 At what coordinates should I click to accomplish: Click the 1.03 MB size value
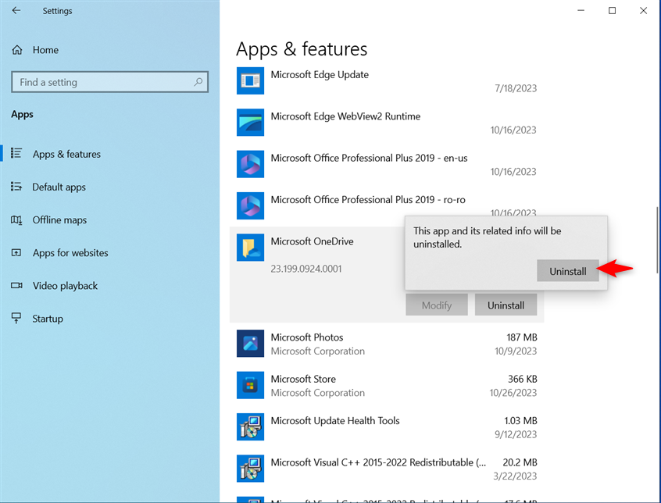[x=520, y=421]
